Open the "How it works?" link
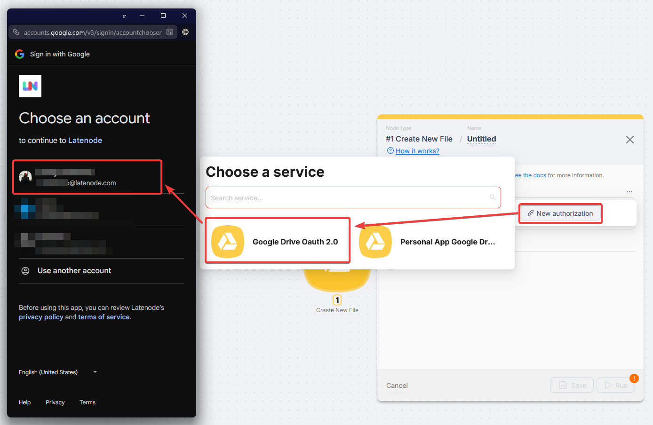This screenshot has height=425, width=653. click(x=417, y=150)
